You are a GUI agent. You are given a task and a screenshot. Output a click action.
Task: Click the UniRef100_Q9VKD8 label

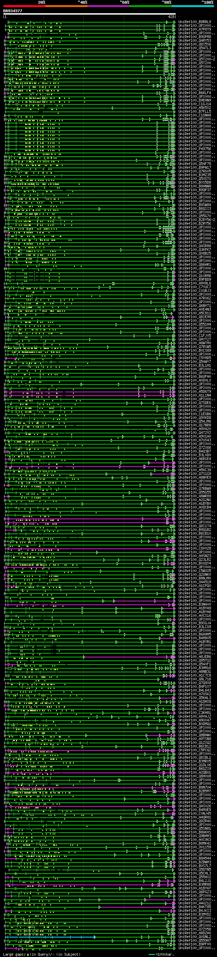tap(195, 418)
